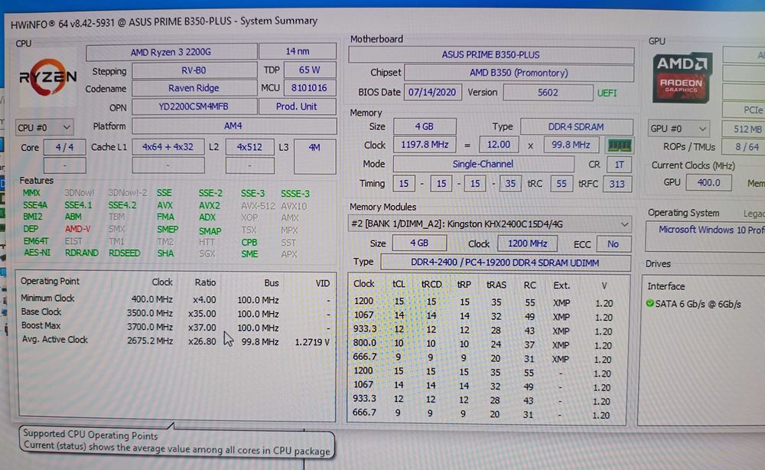765x470 pixels.
Task: Click the tRFC value 313
Action: [617, 184]
